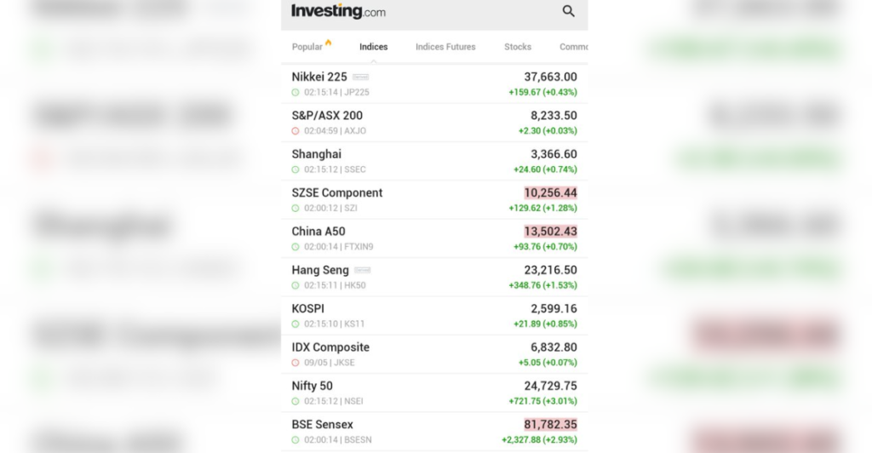Click the Investing.com logo
The width and height of the screenshot is (872, 453).
tap(338, 11)
